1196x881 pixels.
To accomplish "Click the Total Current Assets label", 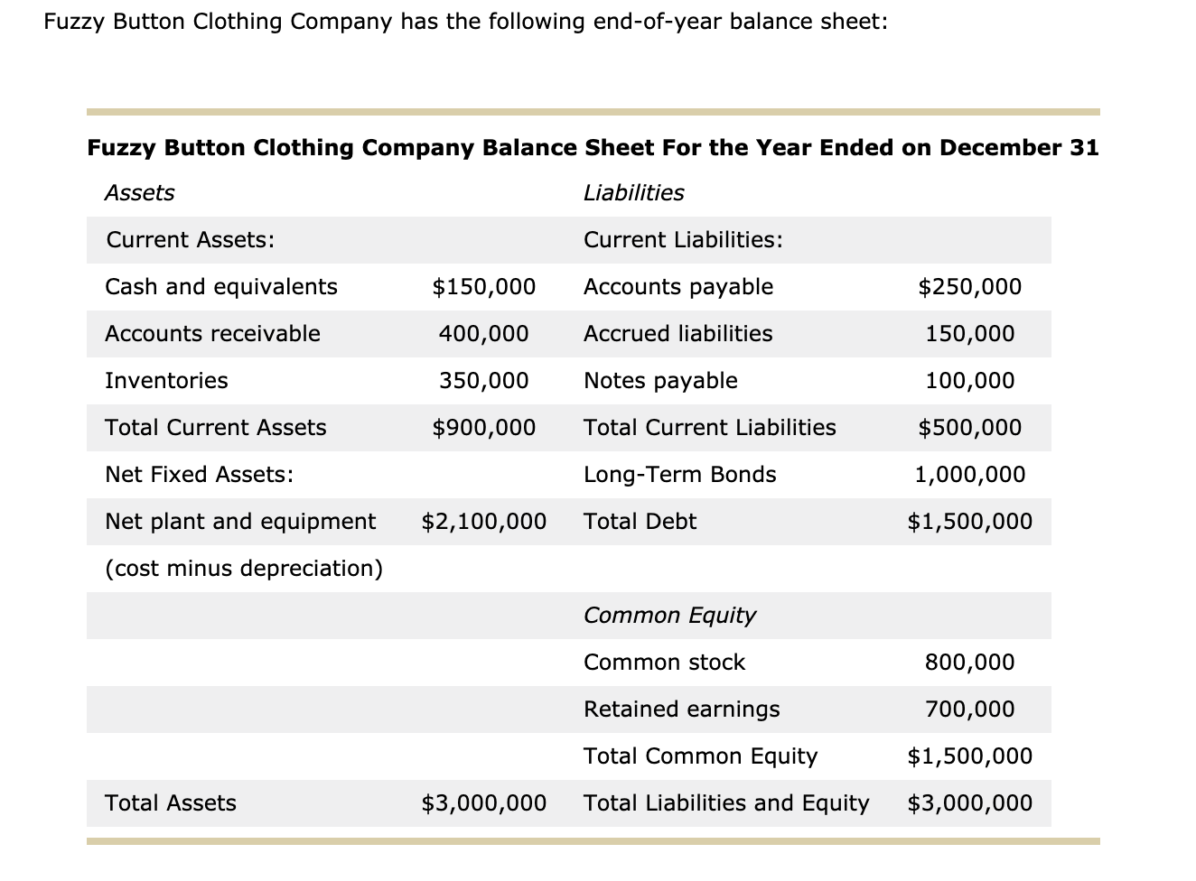I will pos(215,427).
